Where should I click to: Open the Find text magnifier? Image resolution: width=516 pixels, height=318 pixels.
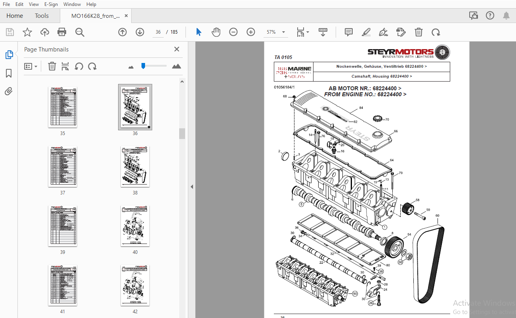[x=80, y=32]
